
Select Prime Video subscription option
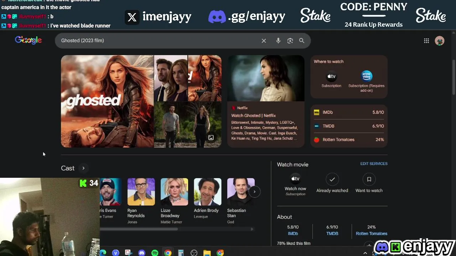(366, 82)
